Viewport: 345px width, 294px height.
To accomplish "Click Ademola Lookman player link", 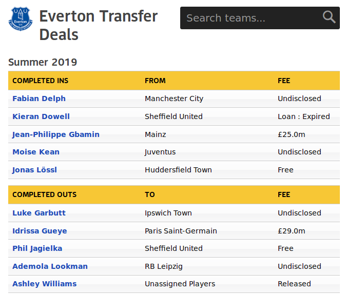I will tap(50, 266).
